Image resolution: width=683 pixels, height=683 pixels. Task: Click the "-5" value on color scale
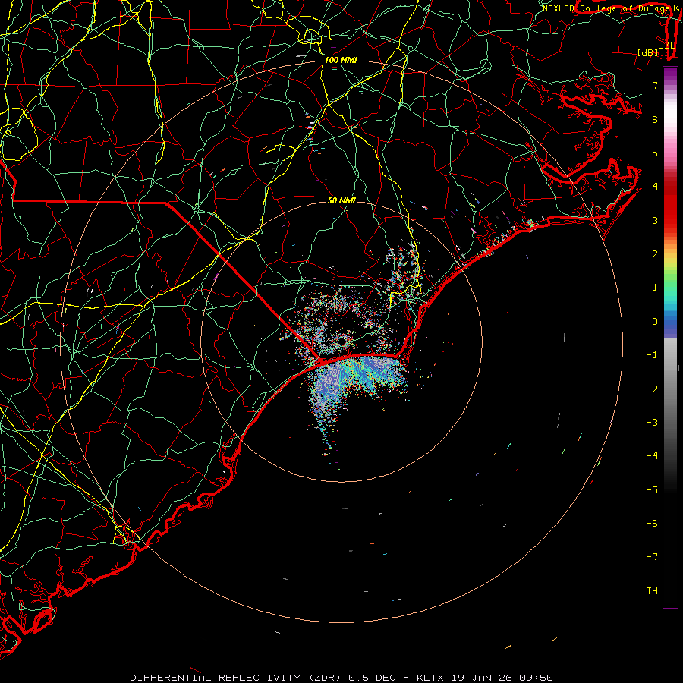(652, 490)
